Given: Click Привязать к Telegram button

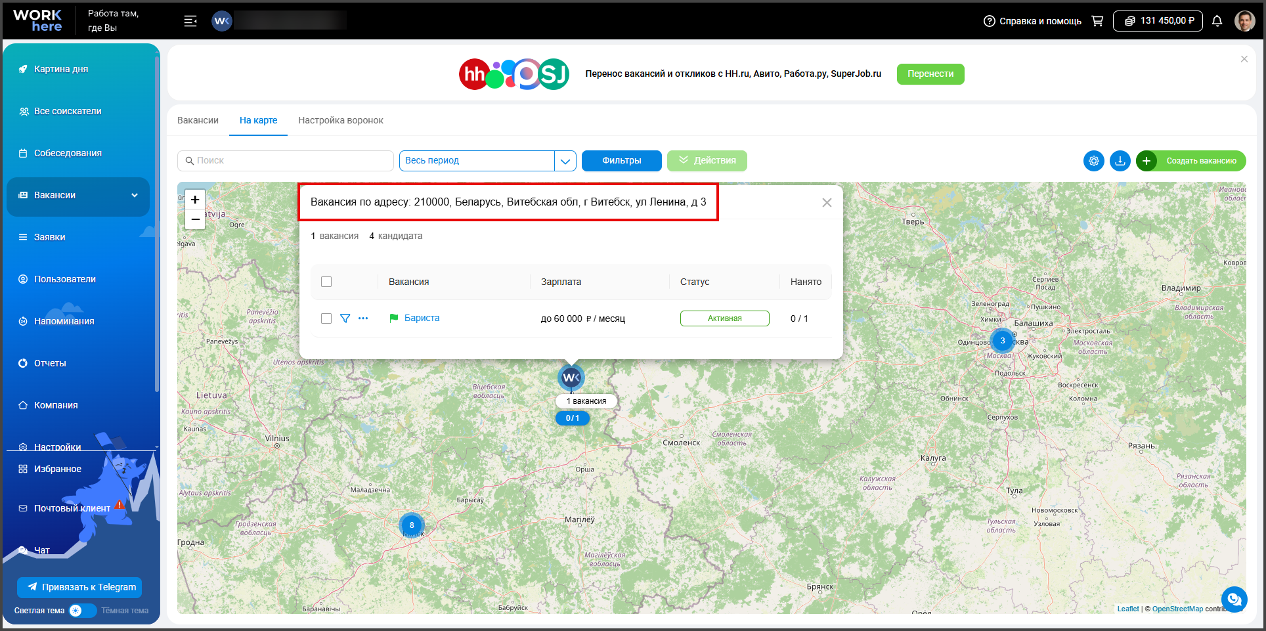Looking at the screenshot, I should tap(79, 587).
